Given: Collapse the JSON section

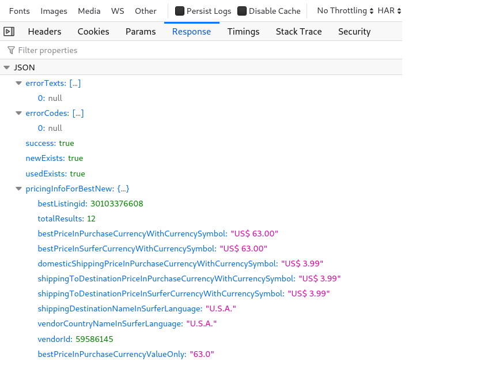Looking at the screenshot, I should click(7, 67).
